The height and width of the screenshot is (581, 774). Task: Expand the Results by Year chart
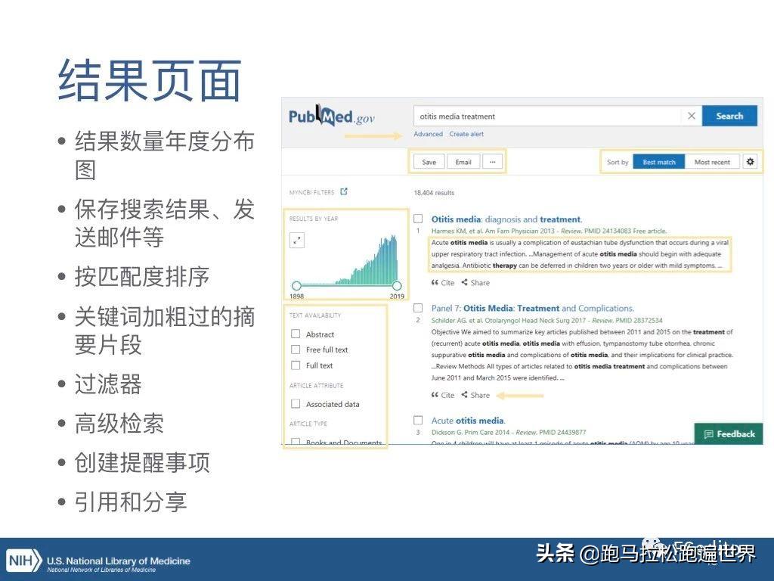pyautogui.click(x=296, y=240)
